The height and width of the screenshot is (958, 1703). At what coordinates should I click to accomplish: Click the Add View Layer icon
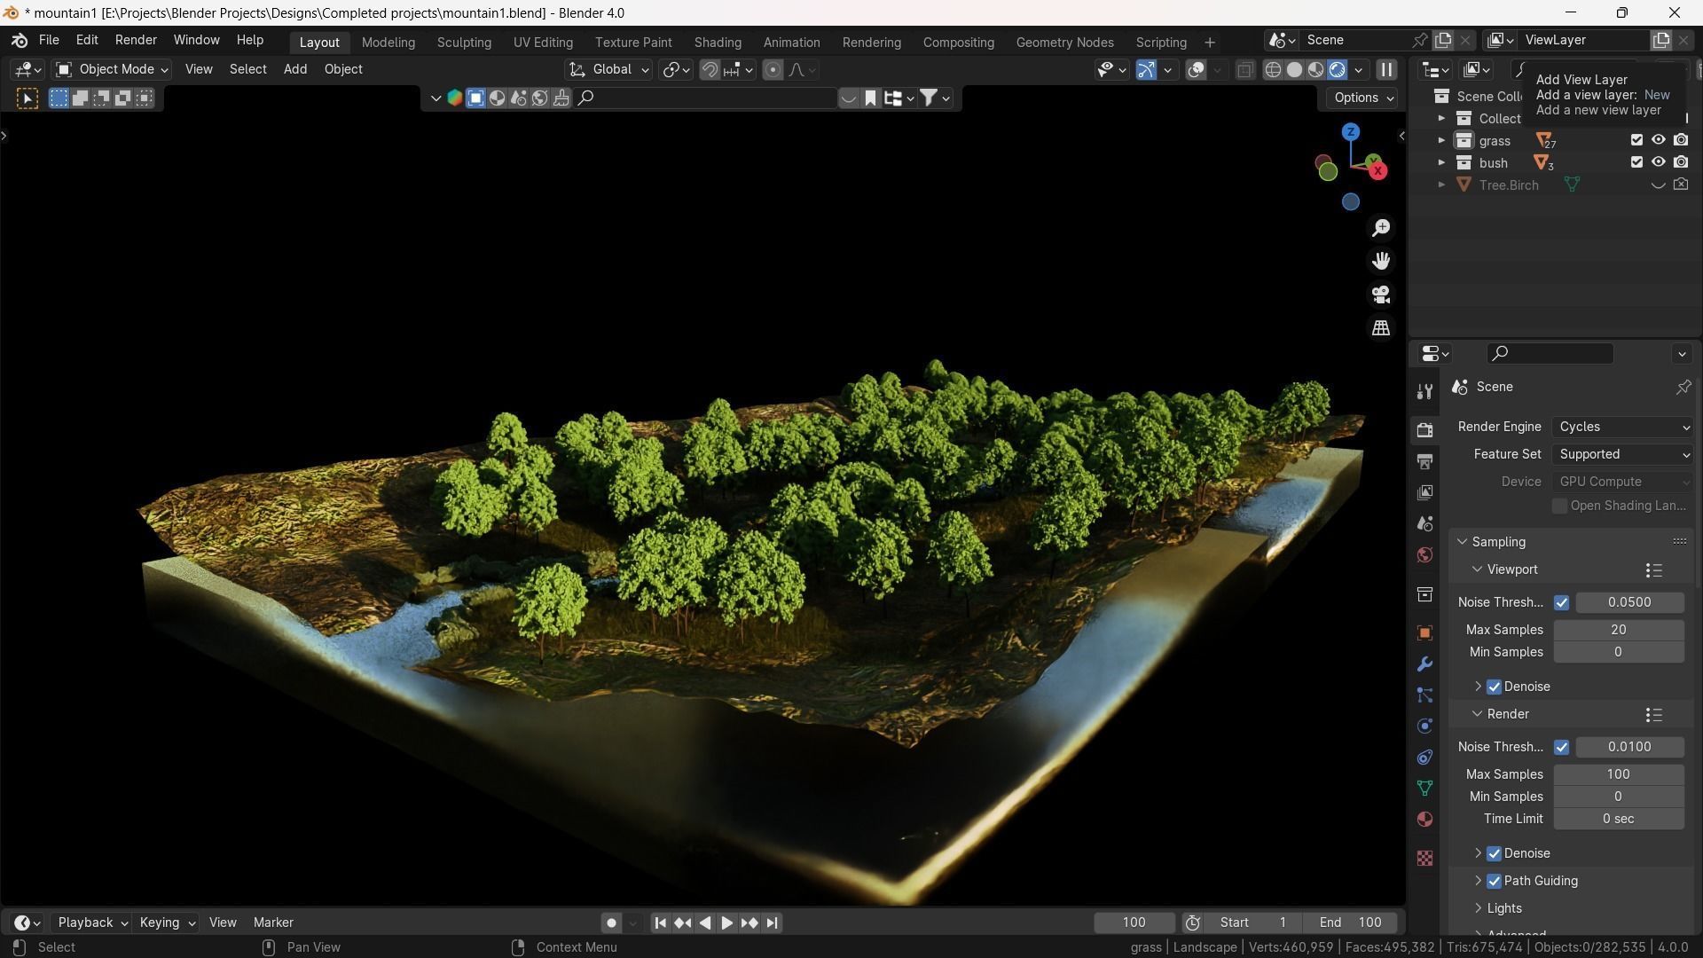tap(1661, 40)
